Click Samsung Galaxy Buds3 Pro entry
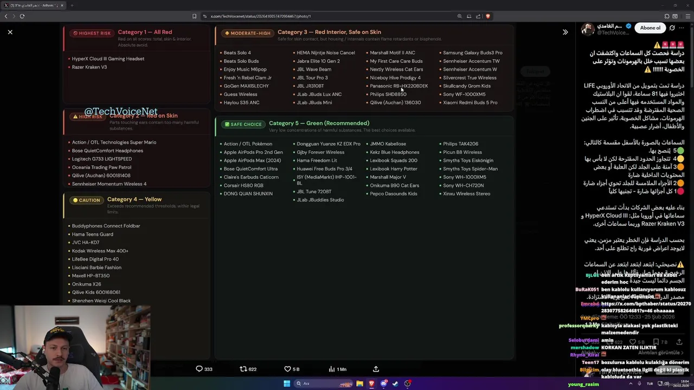The image size is (694, 390). point(473,53)
